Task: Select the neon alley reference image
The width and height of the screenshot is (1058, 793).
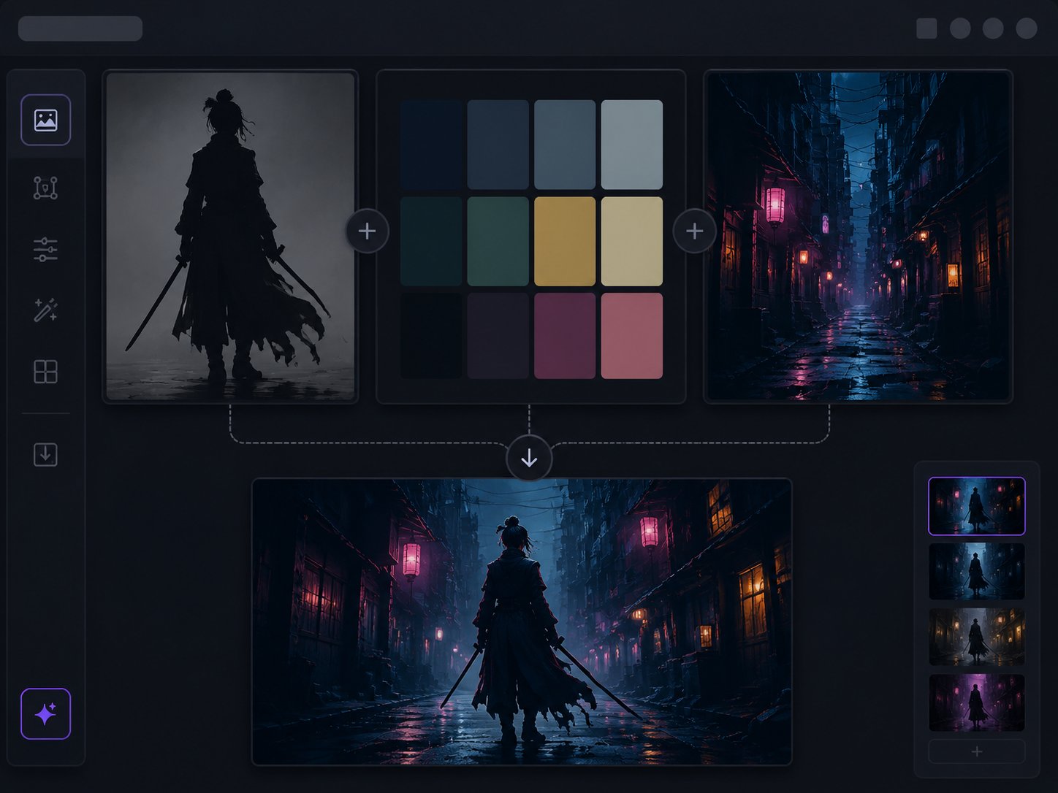Action: (858, 236)
